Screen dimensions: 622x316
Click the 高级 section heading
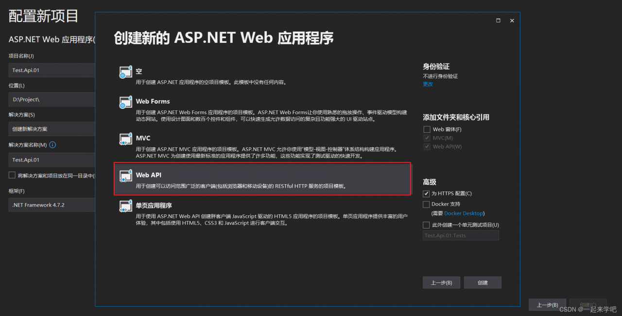[x=430, y=182]
